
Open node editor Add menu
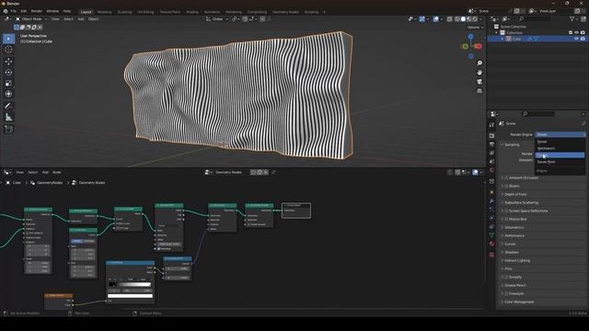coord(45,172)
